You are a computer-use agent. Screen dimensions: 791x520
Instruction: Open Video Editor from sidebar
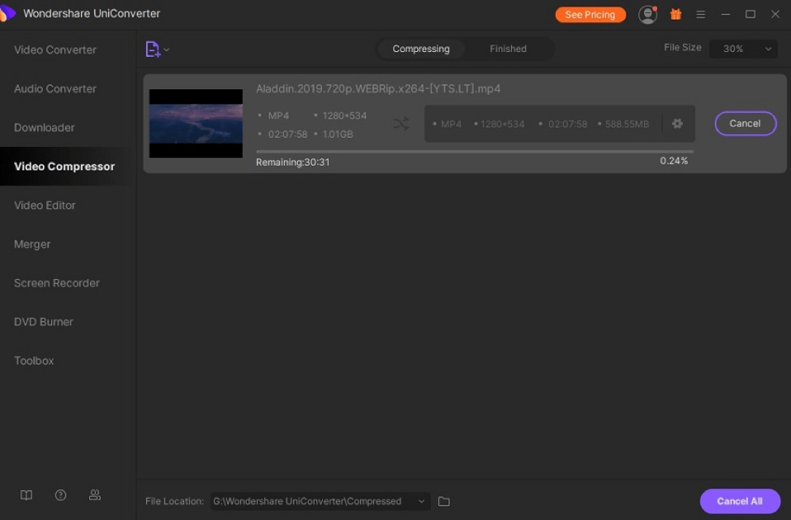pyautogui.click(x=45, y=205)
